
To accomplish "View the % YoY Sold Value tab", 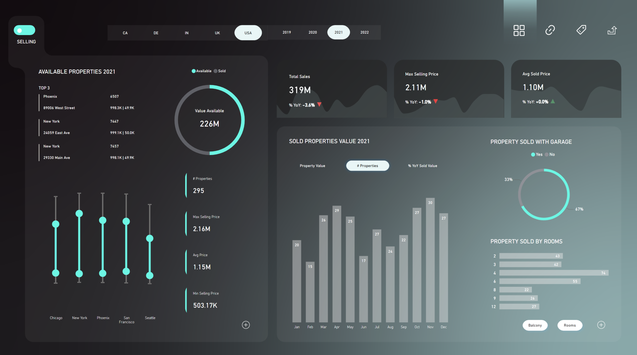I will pyautogui.click(x=422, y=166).
